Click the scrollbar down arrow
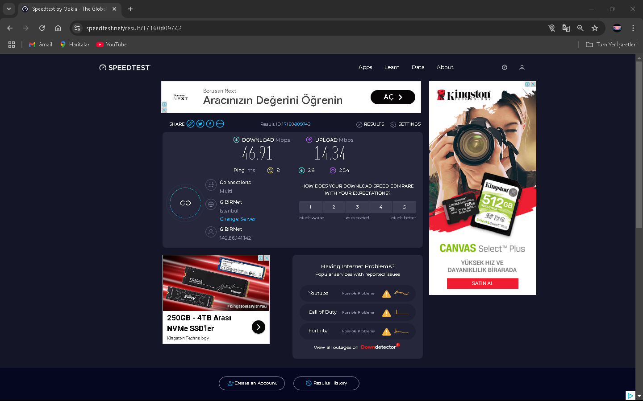This screenshot has height=401, width=643. pos(639,396)
